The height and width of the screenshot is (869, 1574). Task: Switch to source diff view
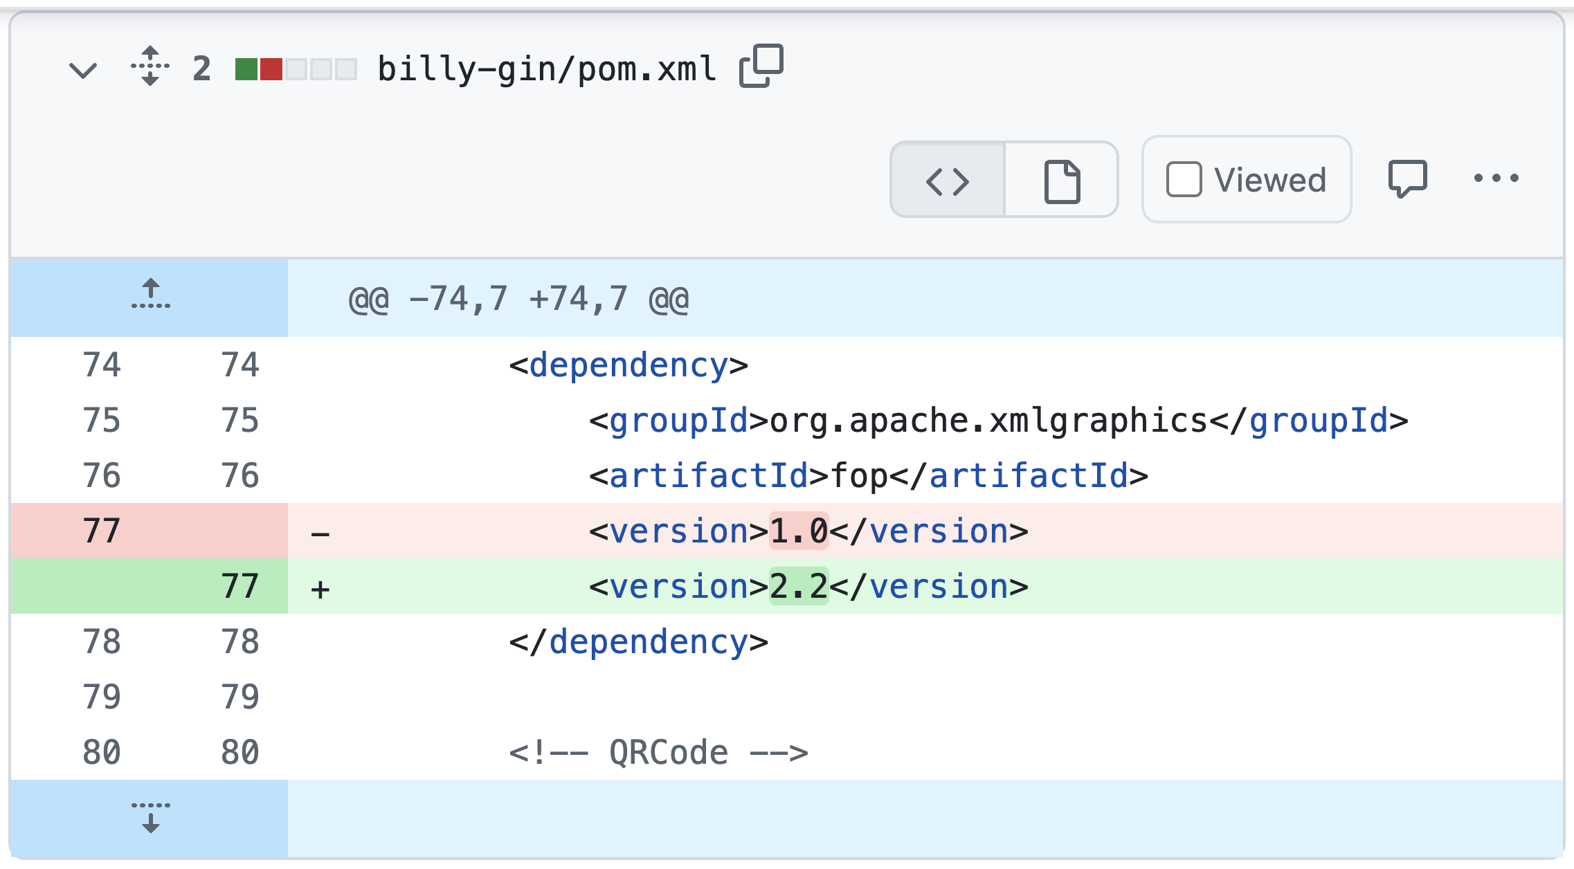click(948, 181)
